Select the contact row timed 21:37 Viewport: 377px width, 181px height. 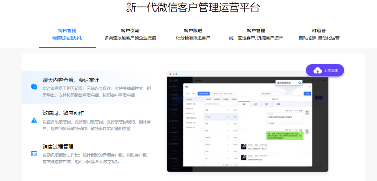click(x=221, y=110)
